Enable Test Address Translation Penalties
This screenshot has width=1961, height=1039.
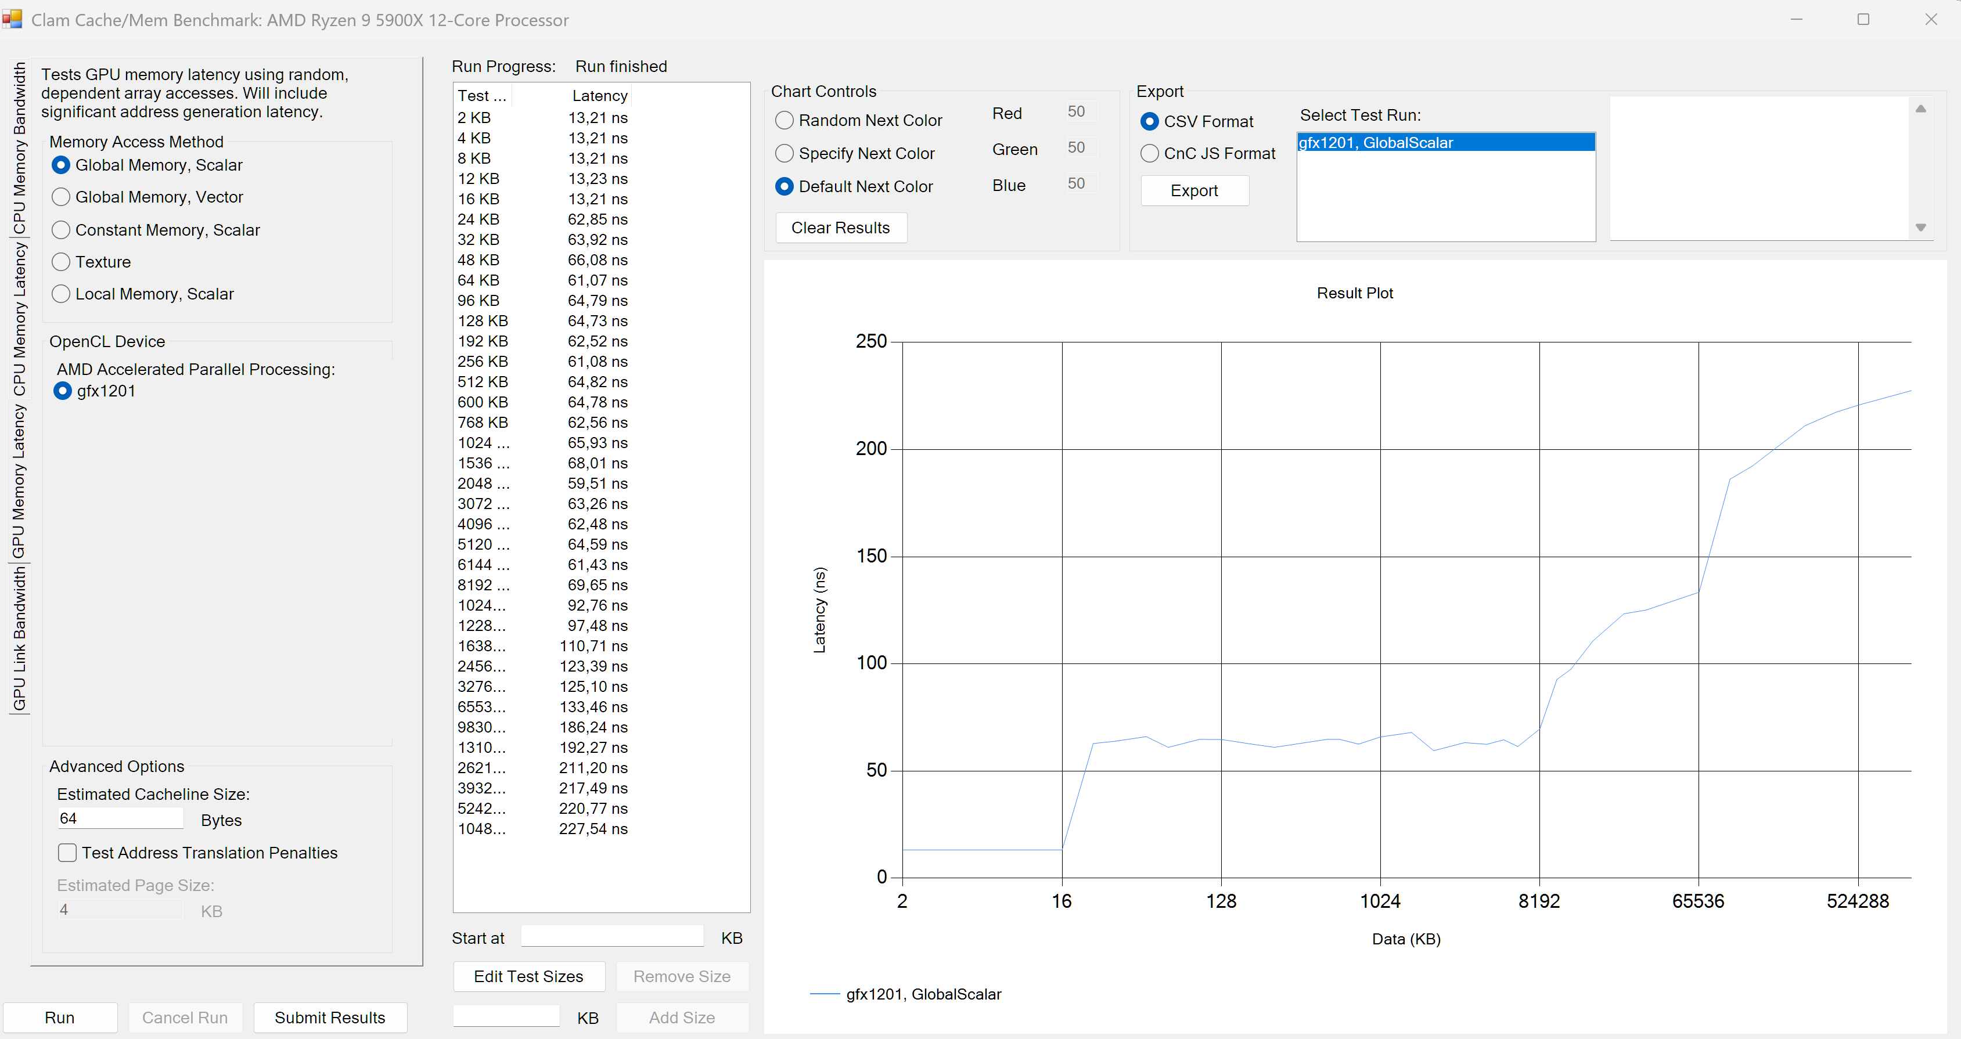pos(67,853)
